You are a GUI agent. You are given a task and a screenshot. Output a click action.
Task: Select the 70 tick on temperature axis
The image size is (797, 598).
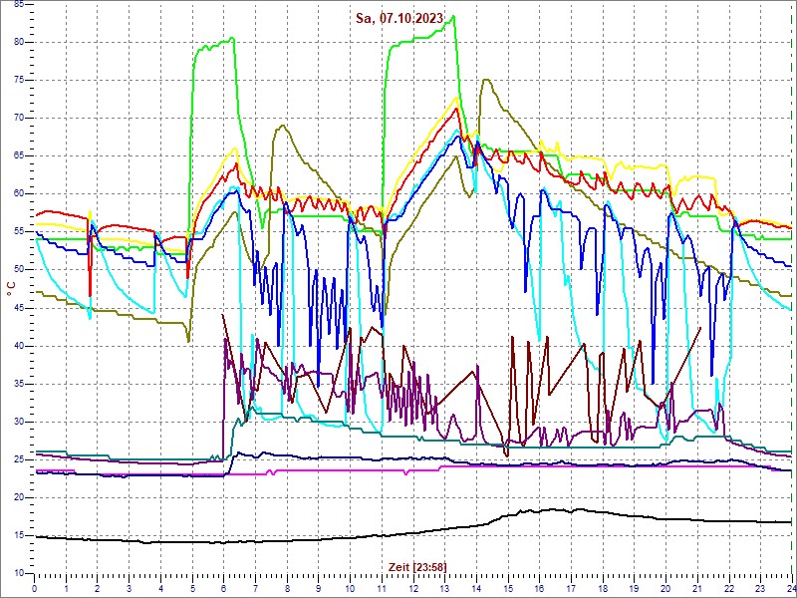(19, 118)
